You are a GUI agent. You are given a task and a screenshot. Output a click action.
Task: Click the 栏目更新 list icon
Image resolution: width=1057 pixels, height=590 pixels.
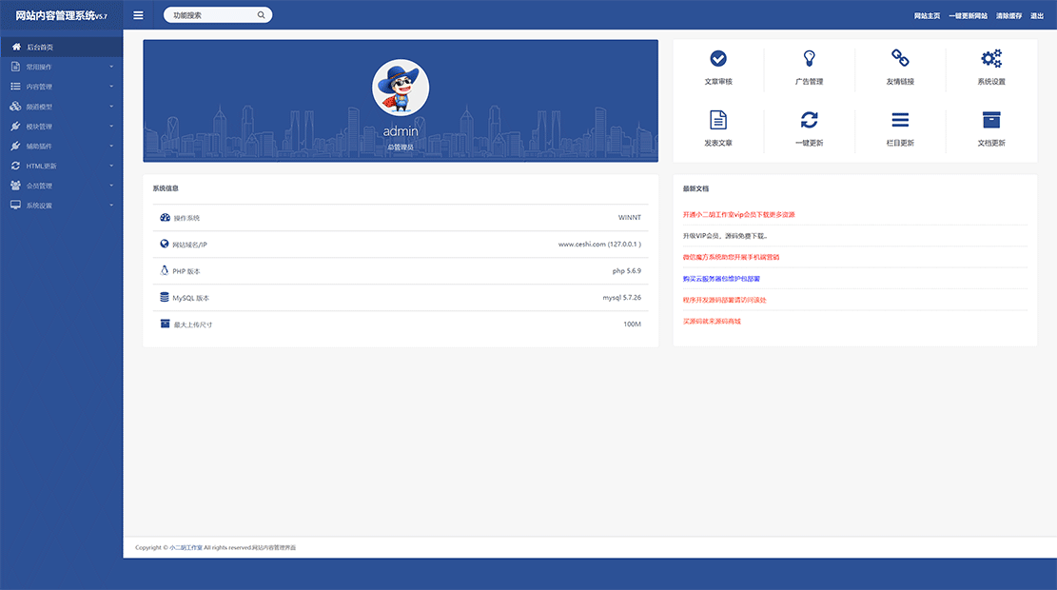[x=899, y=122]
